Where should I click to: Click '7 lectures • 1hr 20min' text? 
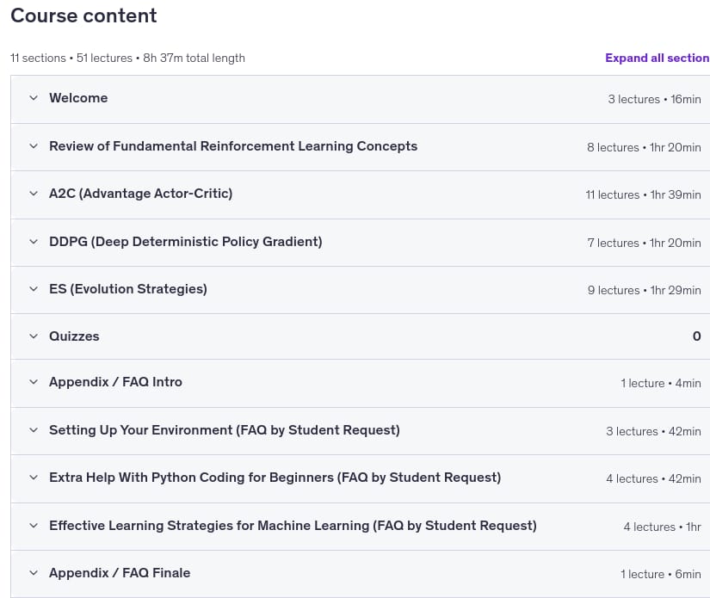[644, 243]
